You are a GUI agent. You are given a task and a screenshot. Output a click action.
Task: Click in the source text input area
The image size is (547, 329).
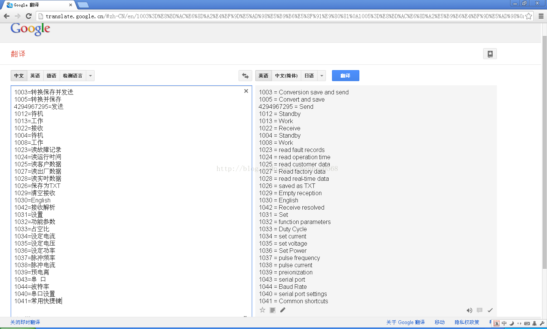[131, 201]
